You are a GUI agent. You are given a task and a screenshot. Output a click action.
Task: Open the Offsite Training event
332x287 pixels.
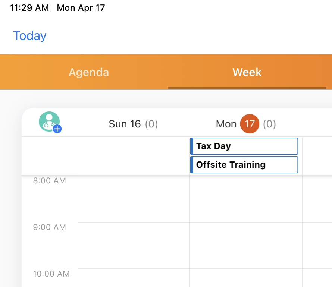click(244, 165)
